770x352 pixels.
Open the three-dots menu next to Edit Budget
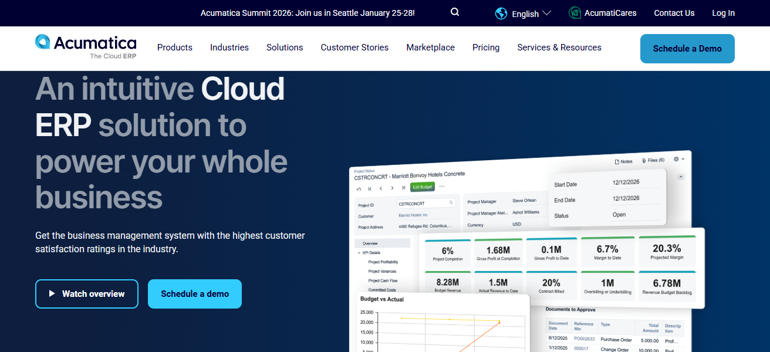point(442,187)
